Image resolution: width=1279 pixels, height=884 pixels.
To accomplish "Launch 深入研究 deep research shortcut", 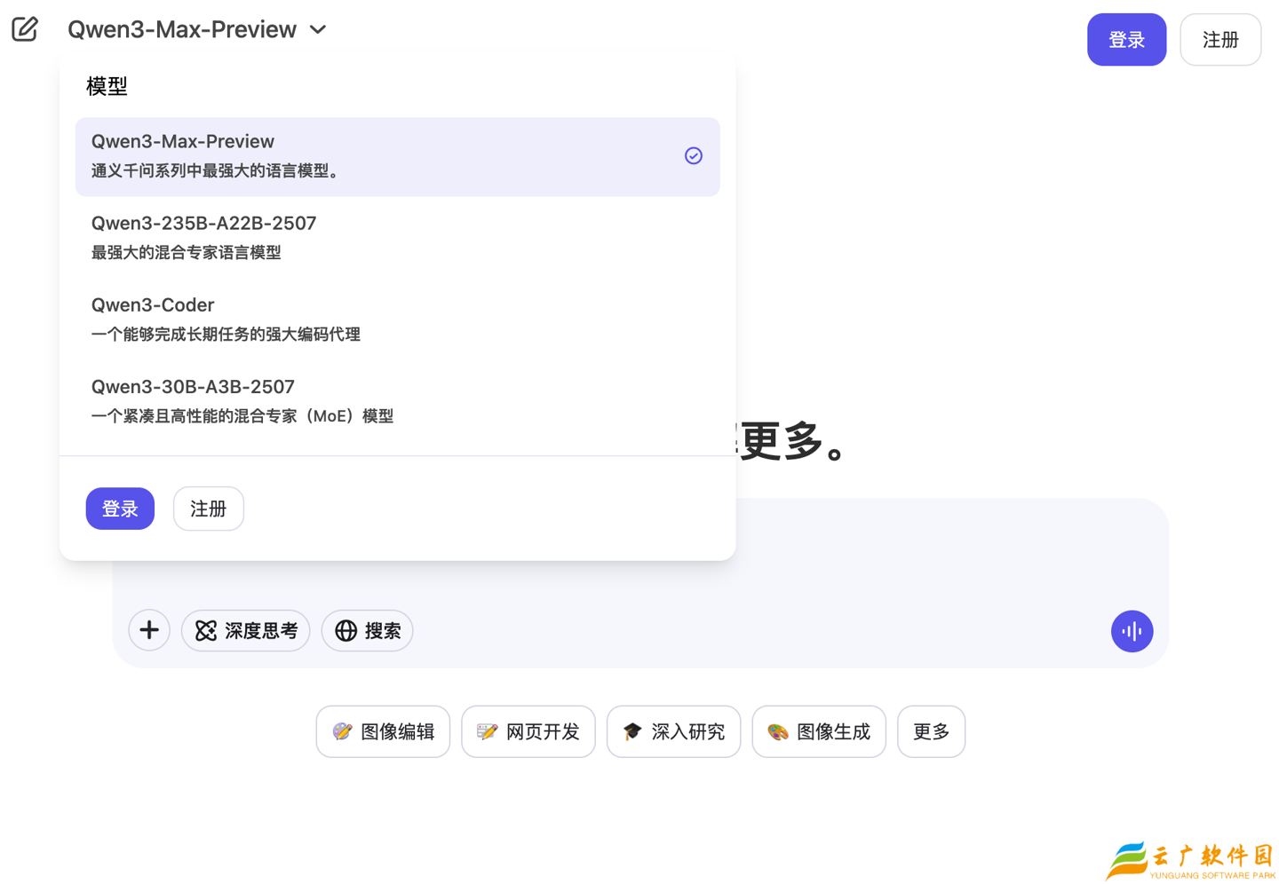I will pyautogui.click(x=673, y=731).
